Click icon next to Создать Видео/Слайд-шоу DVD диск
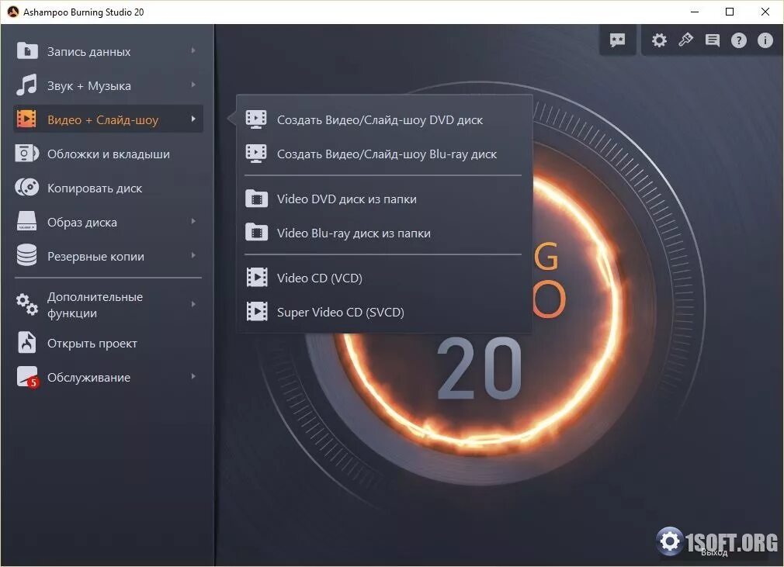Viewport: 784px width, 567px height. pyautogui.click(x=256, y=119)
